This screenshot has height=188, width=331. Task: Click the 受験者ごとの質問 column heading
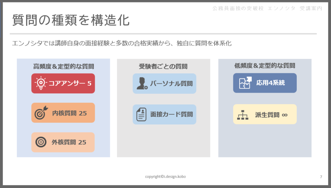pos(163,67)
